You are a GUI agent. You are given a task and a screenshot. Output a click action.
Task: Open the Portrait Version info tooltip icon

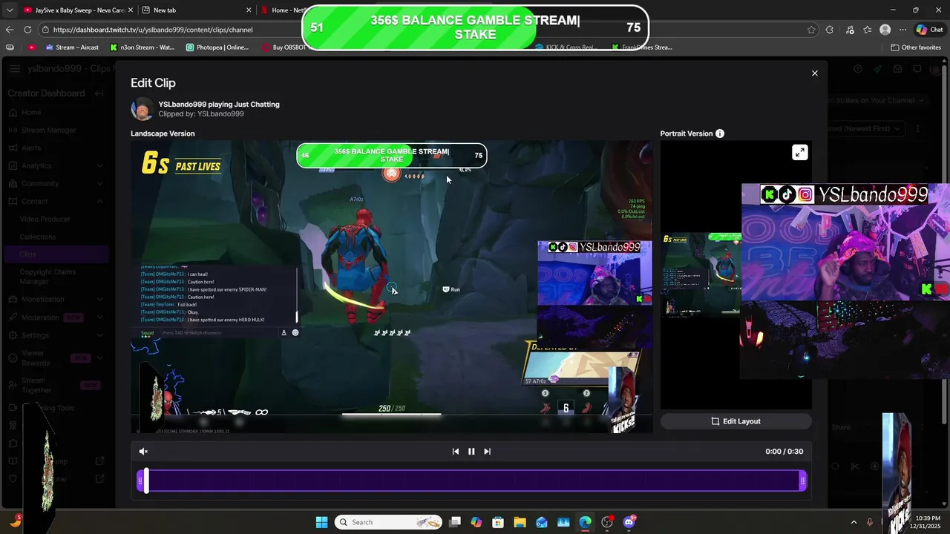tap(719, 133)
